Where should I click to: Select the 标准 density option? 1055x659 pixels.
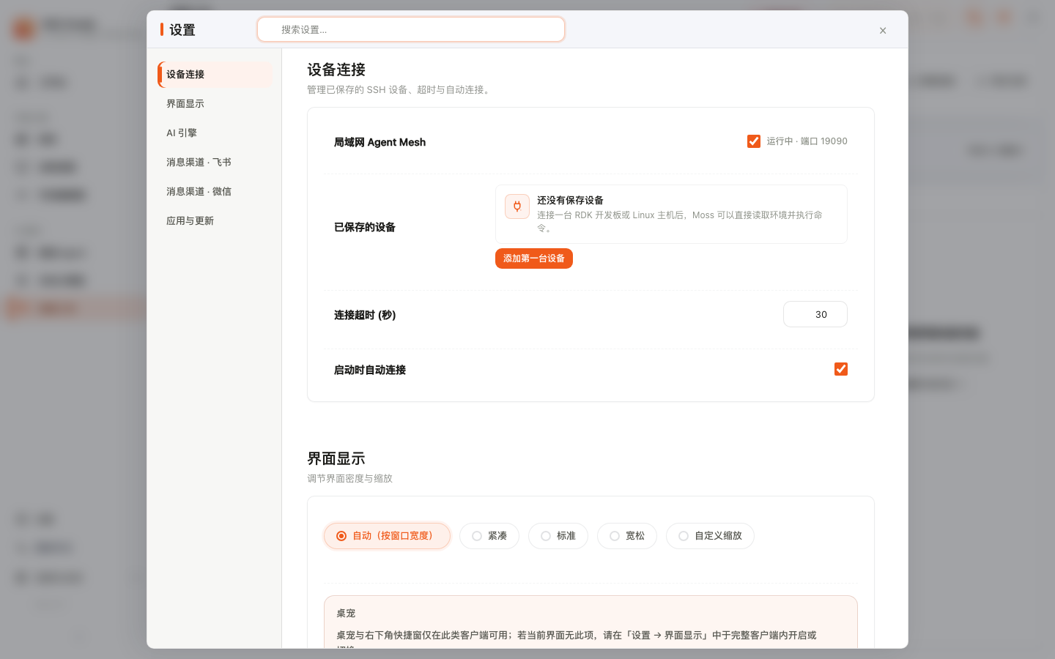(x=558, y=536)
